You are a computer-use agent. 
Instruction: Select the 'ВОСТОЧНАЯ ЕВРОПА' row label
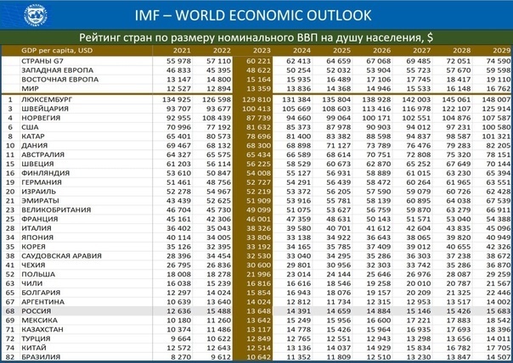(59, 80)
